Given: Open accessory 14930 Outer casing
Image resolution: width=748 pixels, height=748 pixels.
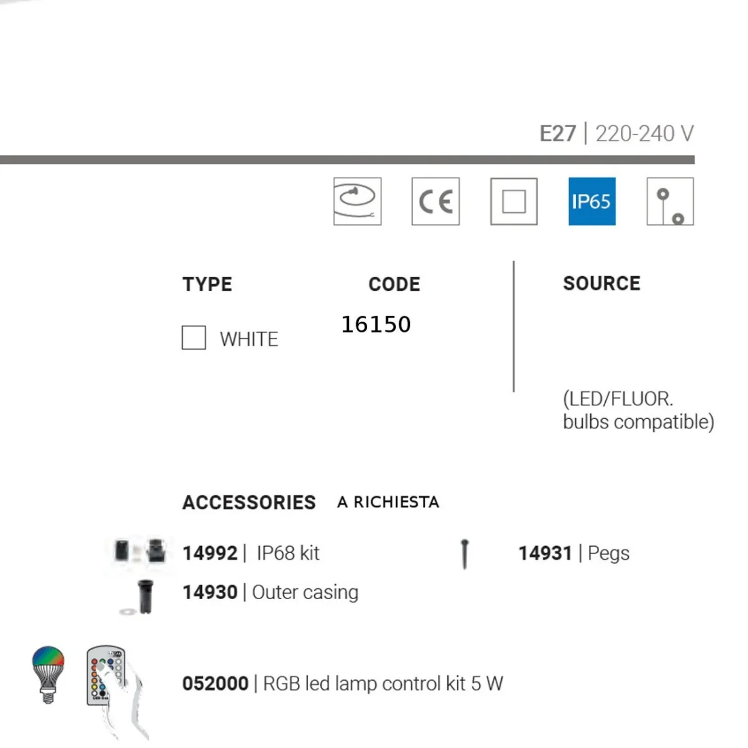Looking at the screenshot, I should [x=270, y=592].
